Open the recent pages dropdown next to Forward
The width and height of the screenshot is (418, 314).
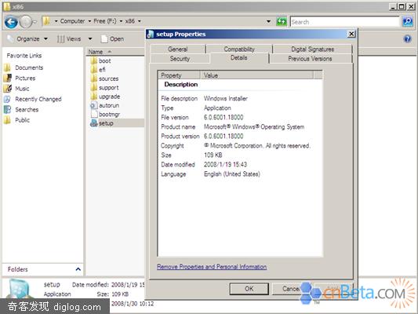point(35,22)
